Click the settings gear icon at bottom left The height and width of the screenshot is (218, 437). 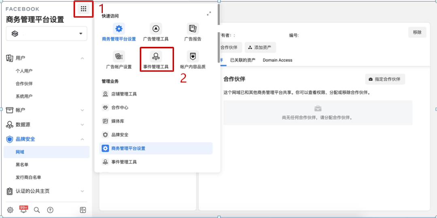click(10, 210)
